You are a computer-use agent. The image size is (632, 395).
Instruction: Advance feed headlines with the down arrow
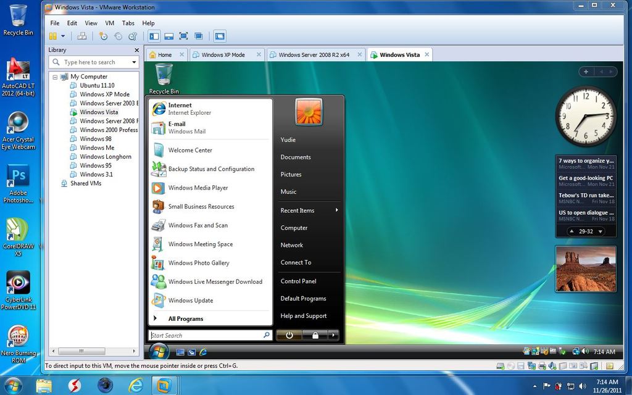click(600, 231)
